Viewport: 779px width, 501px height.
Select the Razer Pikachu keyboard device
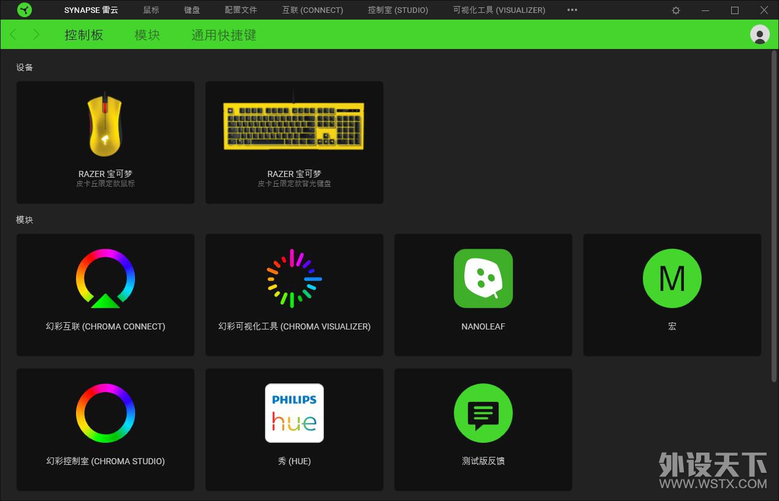click(294, 142)
